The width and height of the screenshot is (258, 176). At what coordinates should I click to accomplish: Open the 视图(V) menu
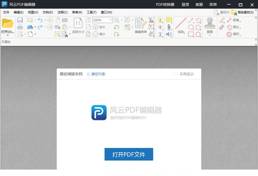[33, 12]
